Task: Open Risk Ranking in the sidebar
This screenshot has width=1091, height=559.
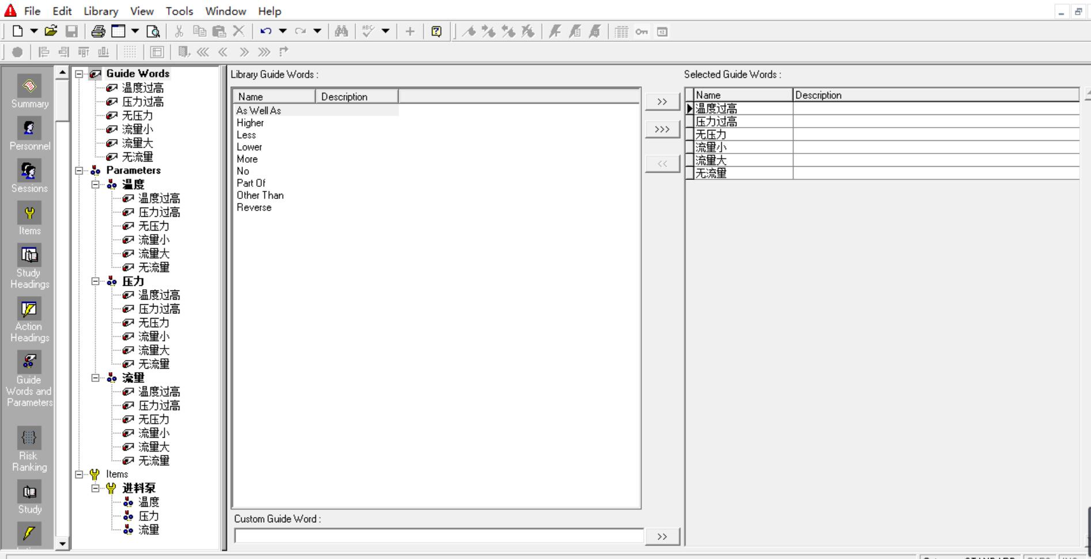Action: click(x=29, y=450)
